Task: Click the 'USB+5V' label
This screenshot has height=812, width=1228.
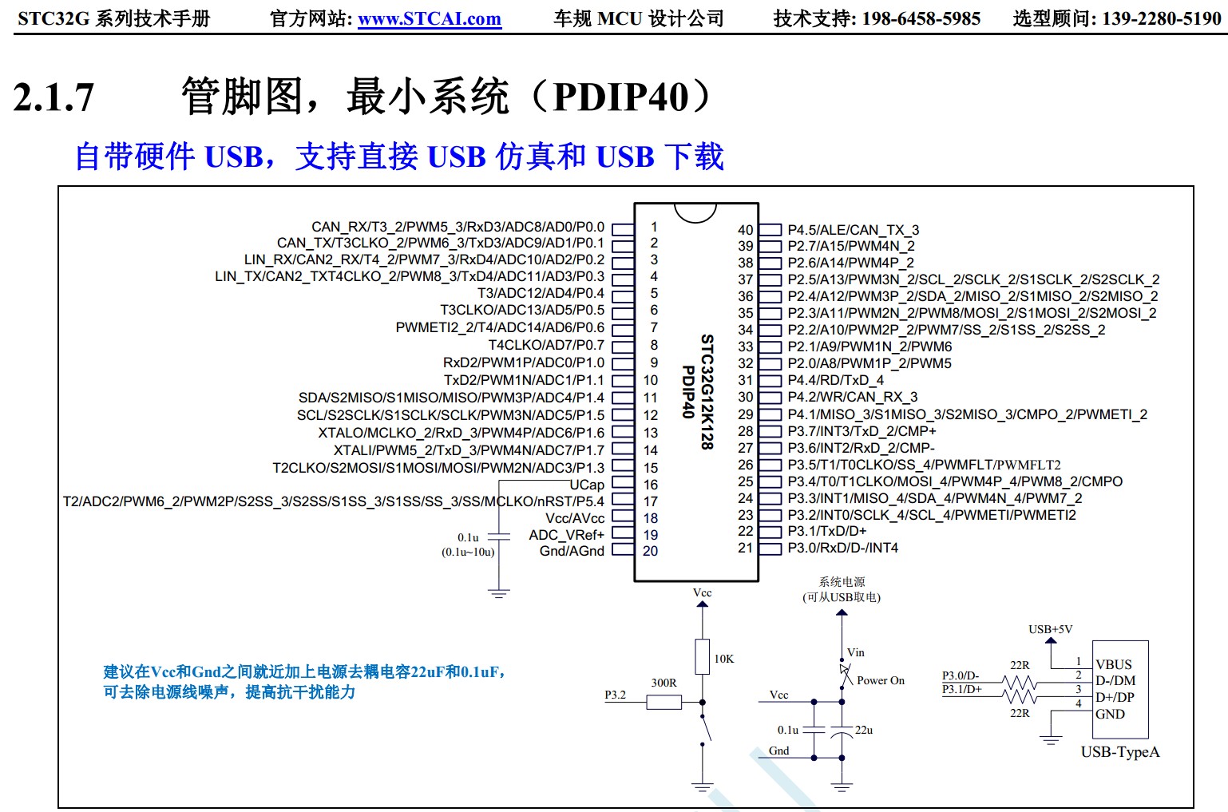Action: pos(1051,629)
